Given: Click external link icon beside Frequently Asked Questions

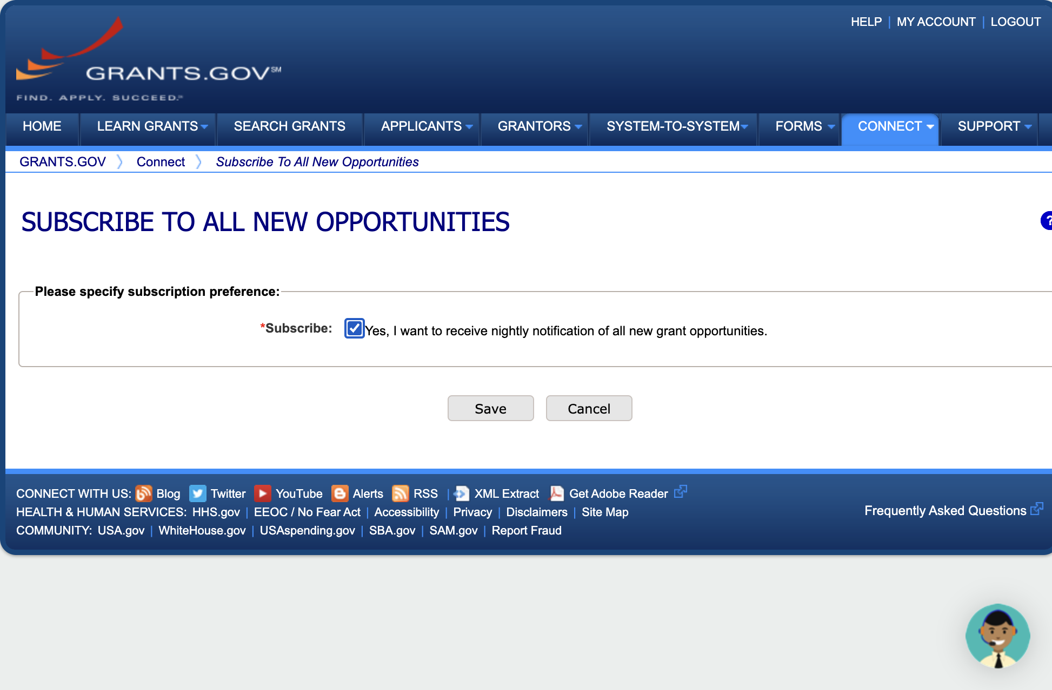Looking at the screenshot, I should [1037, 509].
